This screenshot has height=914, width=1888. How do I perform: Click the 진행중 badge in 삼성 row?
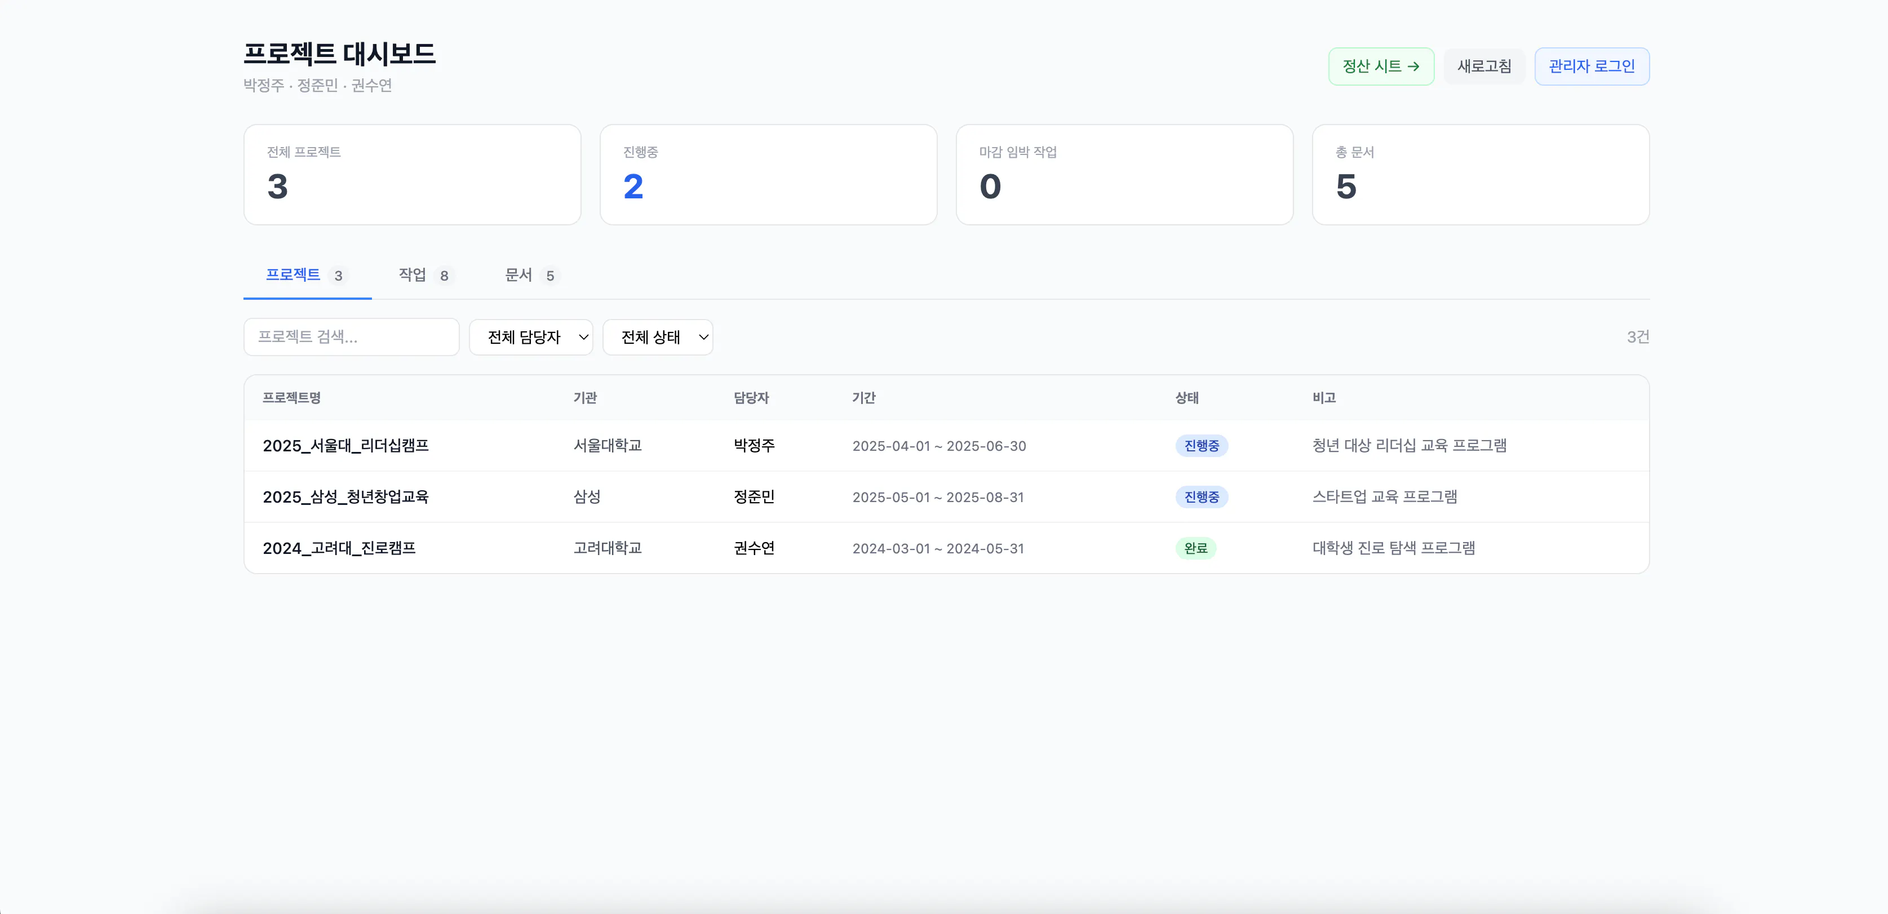click(1202, 497)
